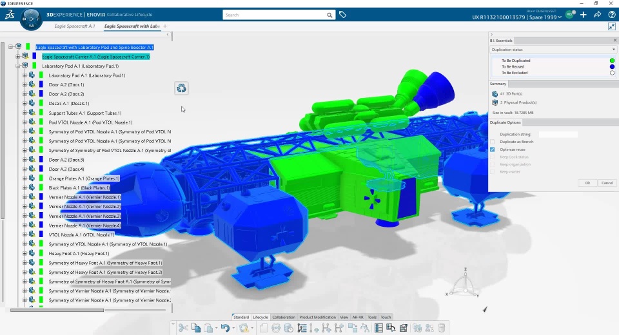
Task: Switch to the Eagle Spacecraft A.1 tab
Action: [x=75, y=26]
